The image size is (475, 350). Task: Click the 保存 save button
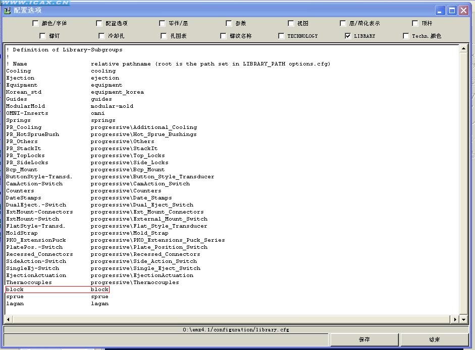pyautogui.click(x=364, y=339)
